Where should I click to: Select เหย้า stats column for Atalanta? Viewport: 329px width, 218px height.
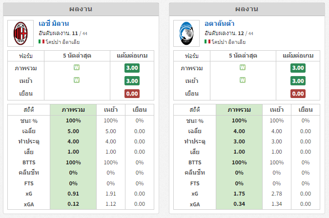pos(277,110)
